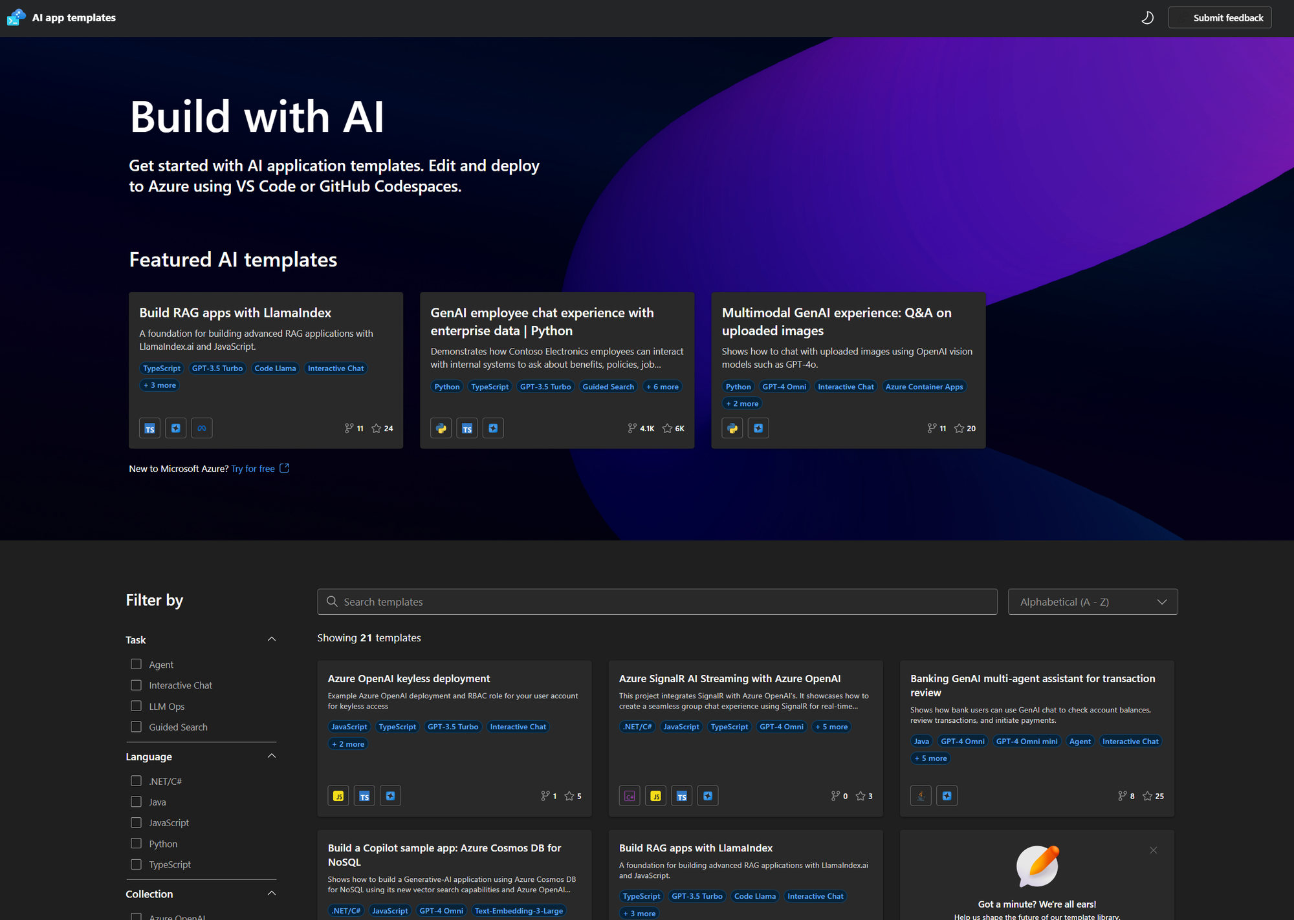The height and width of the screenshot is (920, 1294).
Task: Enable the Python language filter
Action: point(136,843)
